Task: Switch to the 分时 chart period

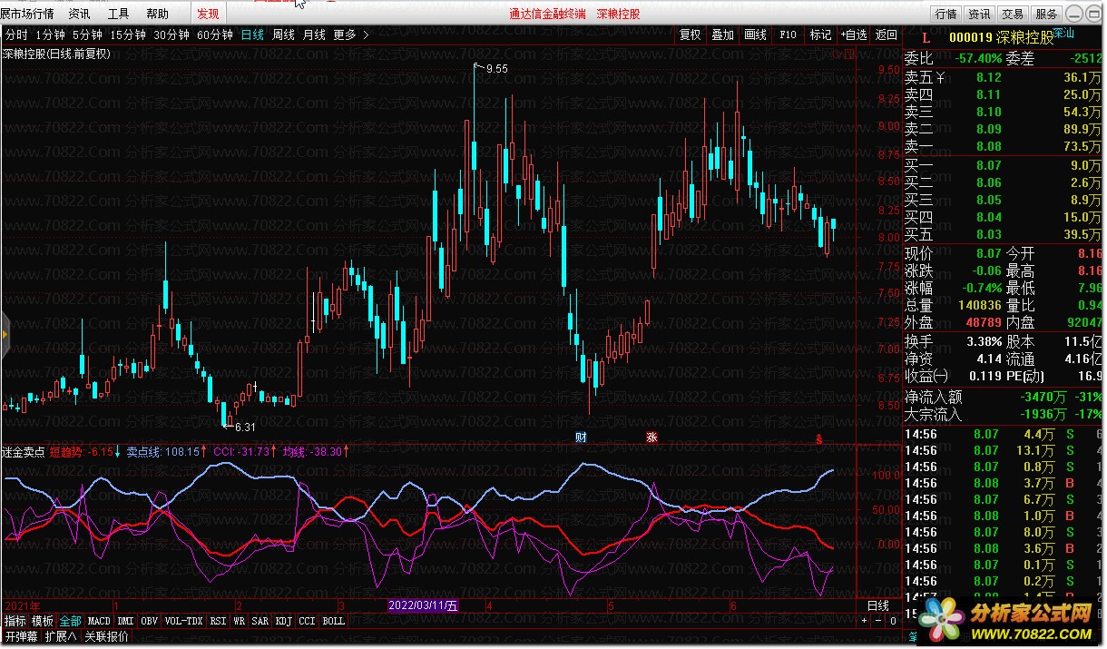Action: 16,34
